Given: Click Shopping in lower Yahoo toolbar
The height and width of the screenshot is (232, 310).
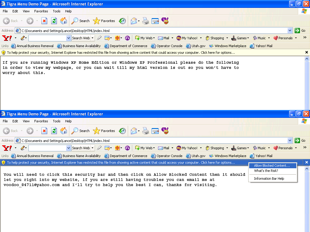Looking at the screenshot, I should click(x=215, y=148).
